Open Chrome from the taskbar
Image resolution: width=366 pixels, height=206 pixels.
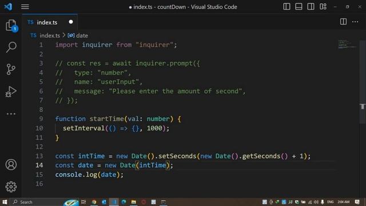click(94, 202)
